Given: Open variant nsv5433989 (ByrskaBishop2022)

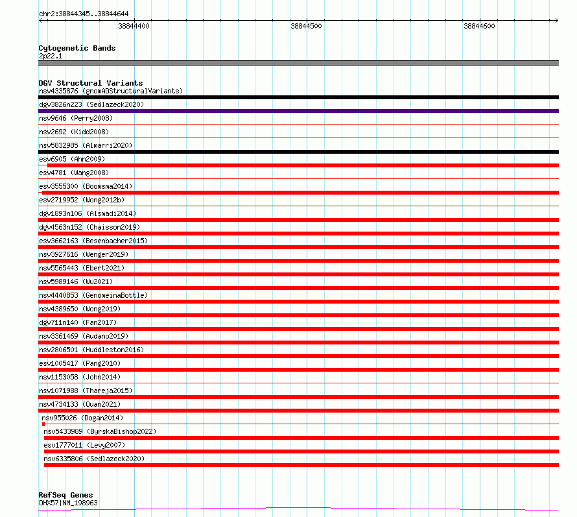Looking at the screenshot, I should coord(100,431).
